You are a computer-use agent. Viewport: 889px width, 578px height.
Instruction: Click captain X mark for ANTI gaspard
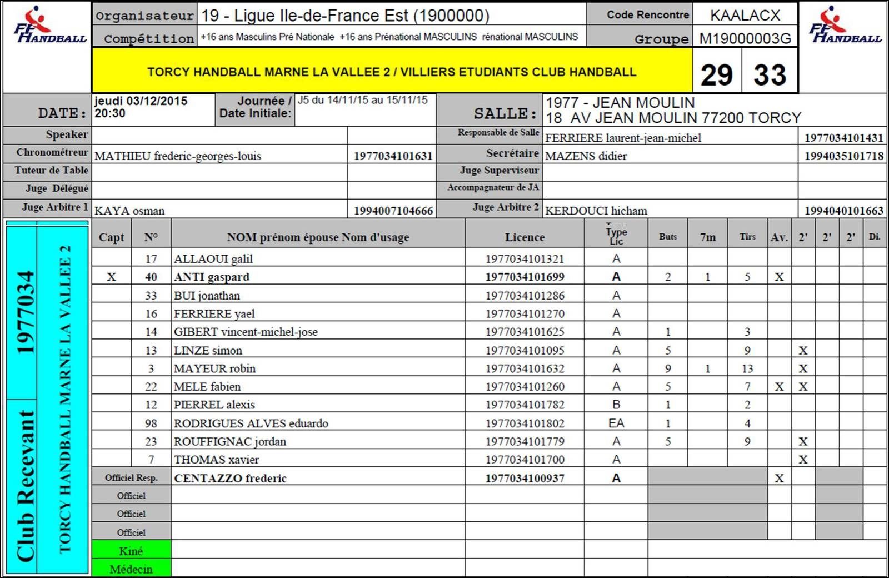pos(111,277)
